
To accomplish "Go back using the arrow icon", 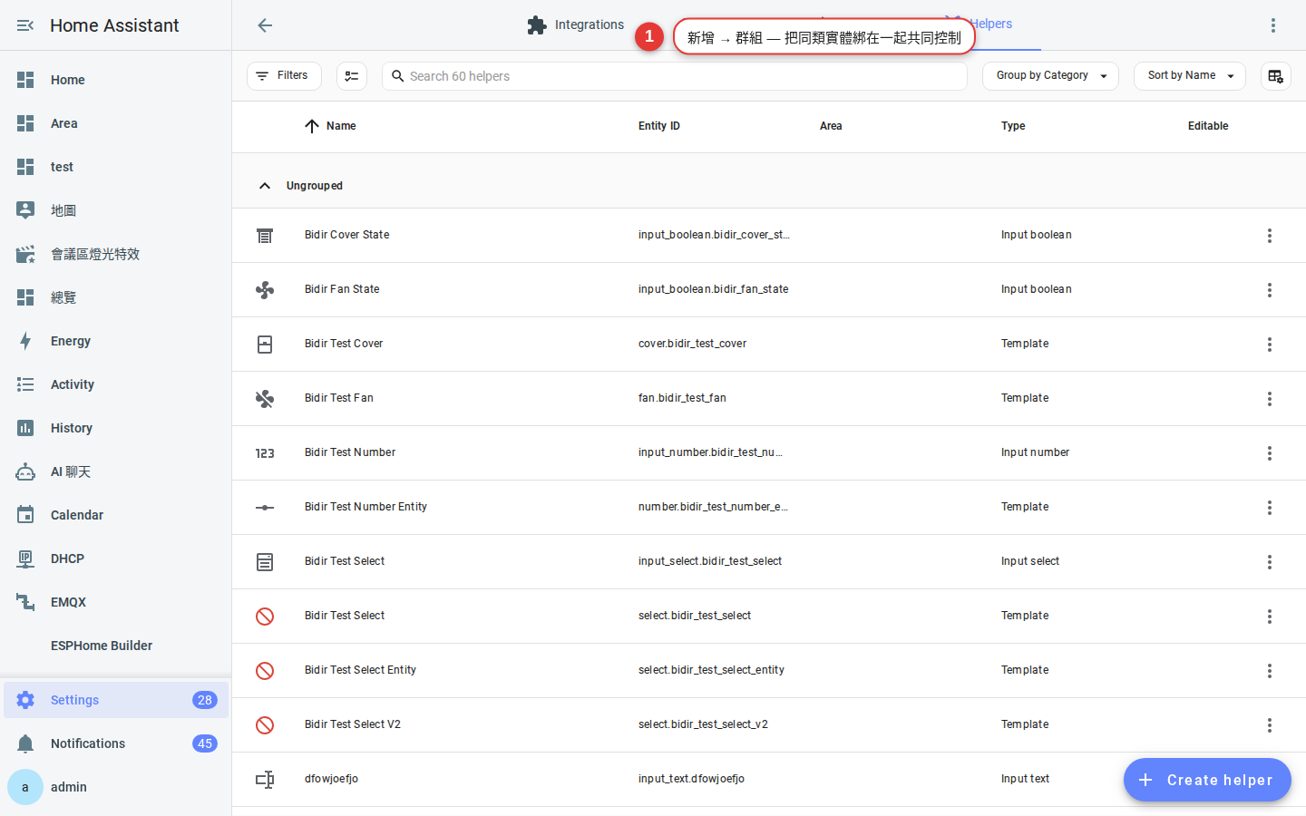I will pos(265,25).
